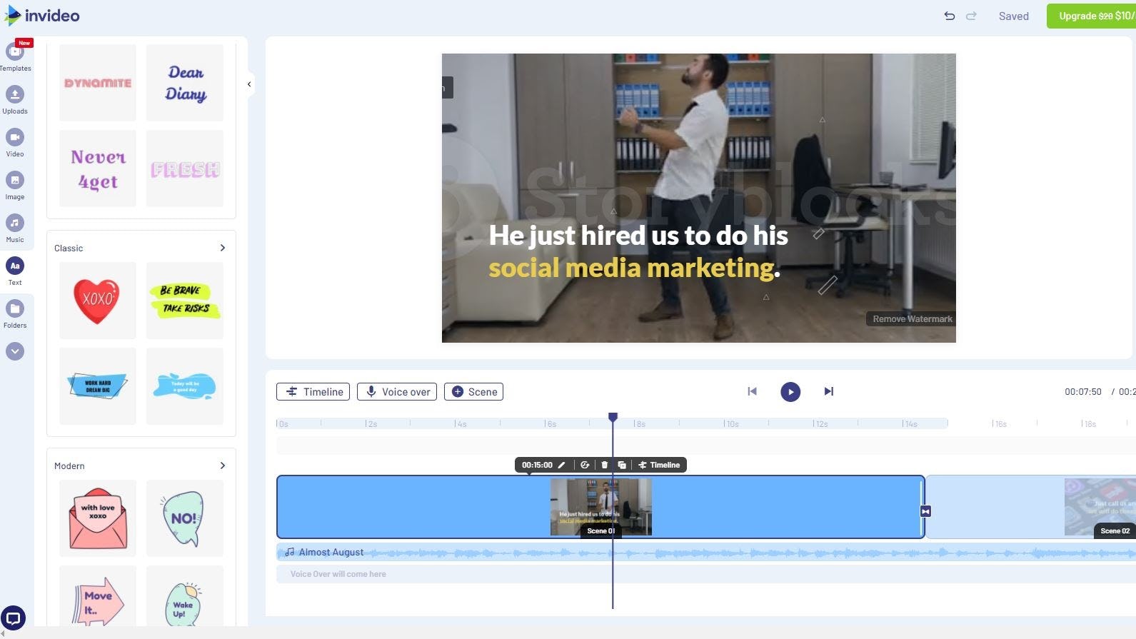Add the XOXO heart sticker

[x=98, y=301]
